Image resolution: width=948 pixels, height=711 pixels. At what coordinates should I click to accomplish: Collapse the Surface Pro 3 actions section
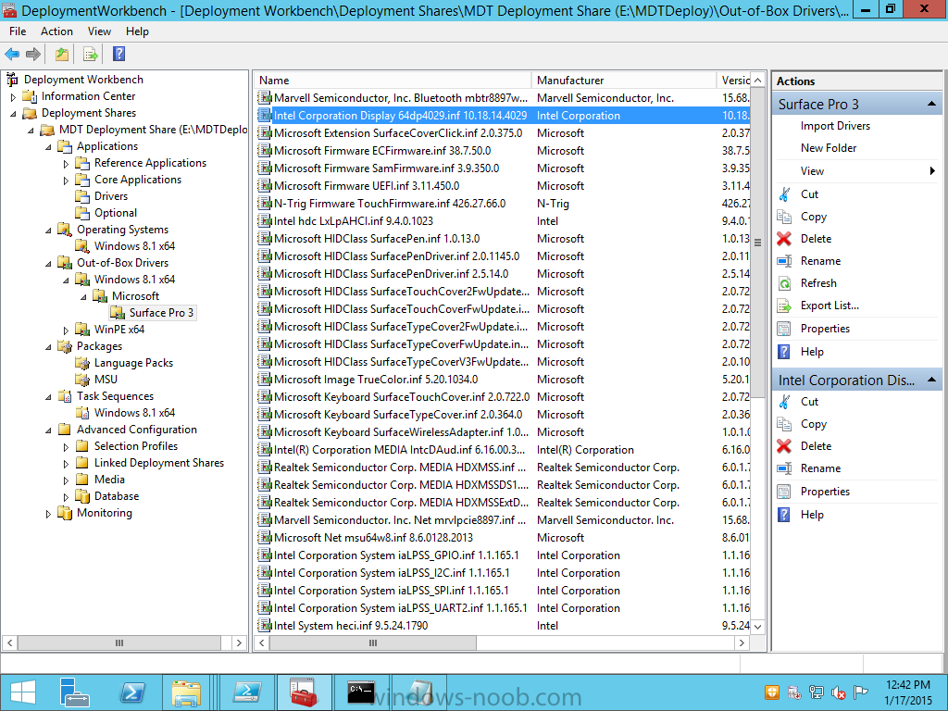[931, 104]
